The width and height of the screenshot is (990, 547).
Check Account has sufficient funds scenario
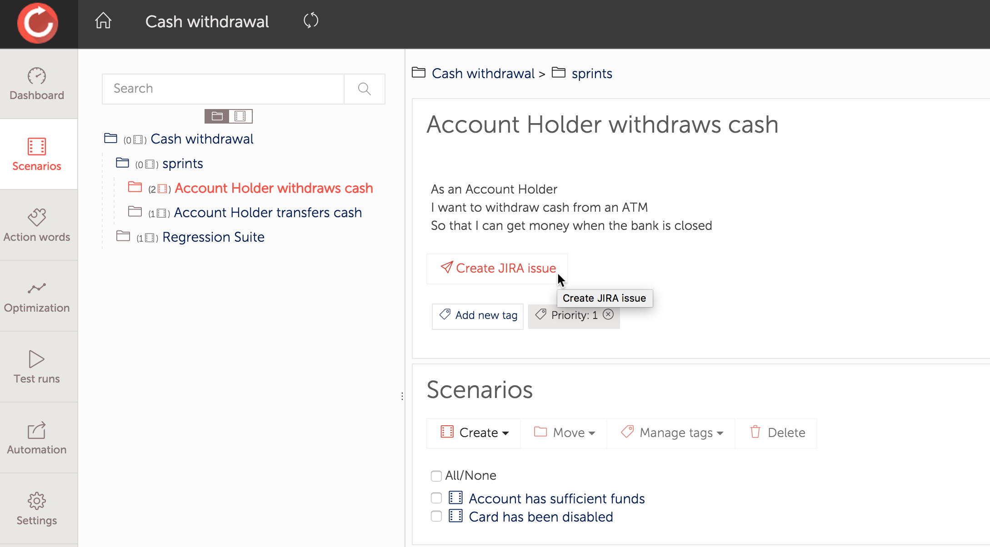point(436,498)
